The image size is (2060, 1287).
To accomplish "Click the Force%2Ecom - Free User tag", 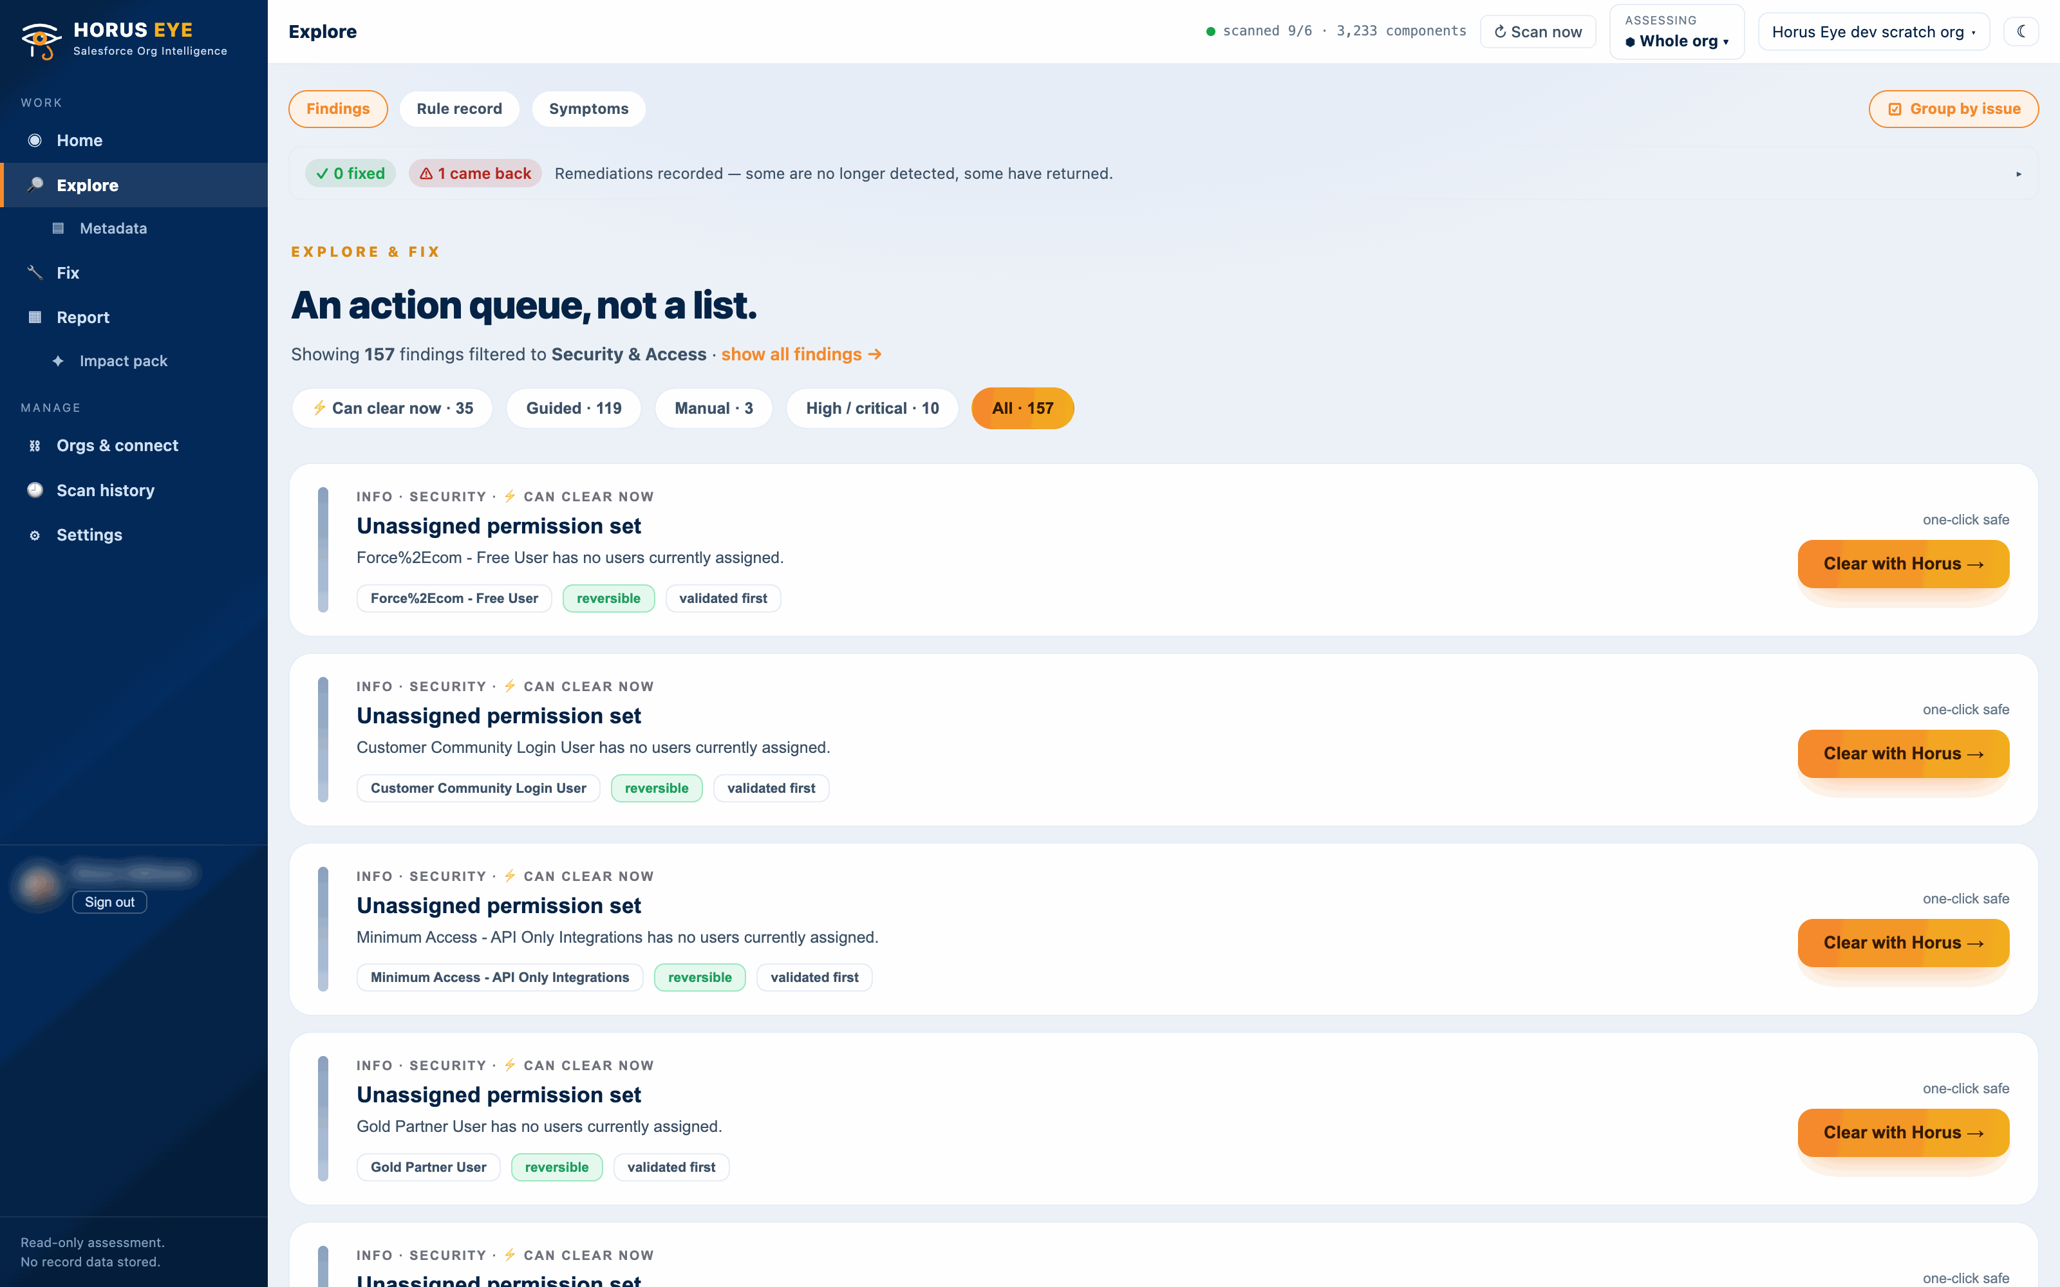I will pyautogui.click(x=454, y=598).
